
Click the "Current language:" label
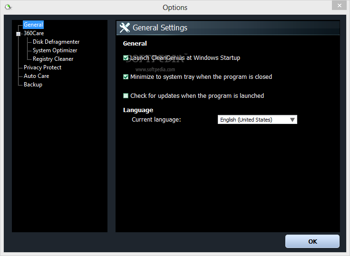[156, 120]
